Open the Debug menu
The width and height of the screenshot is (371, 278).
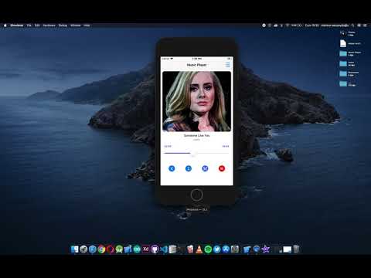(63, 25)
